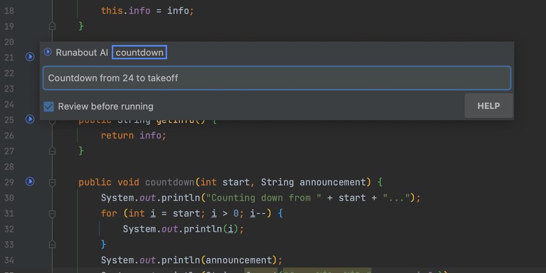546x273 pixels.
Task: Click the Countdown from 24 prompt field
Action: tap(277, 78)
